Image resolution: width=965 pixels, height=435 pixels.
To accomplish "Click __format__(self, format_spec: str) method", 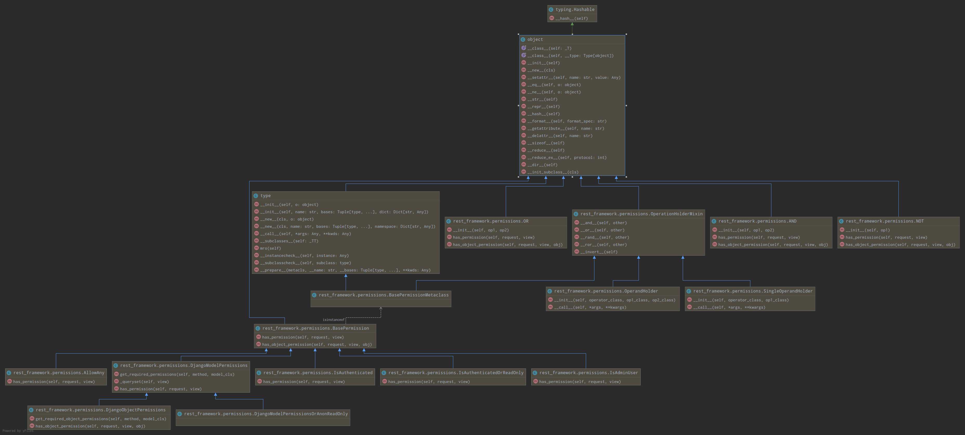I will coord(567,121).
